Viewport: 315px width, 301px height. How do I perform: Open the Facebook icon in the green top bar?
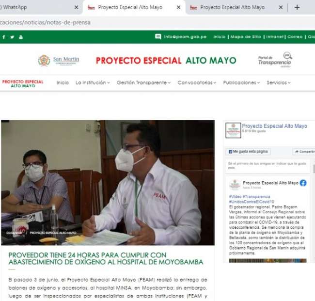click(x=4, y=37)
